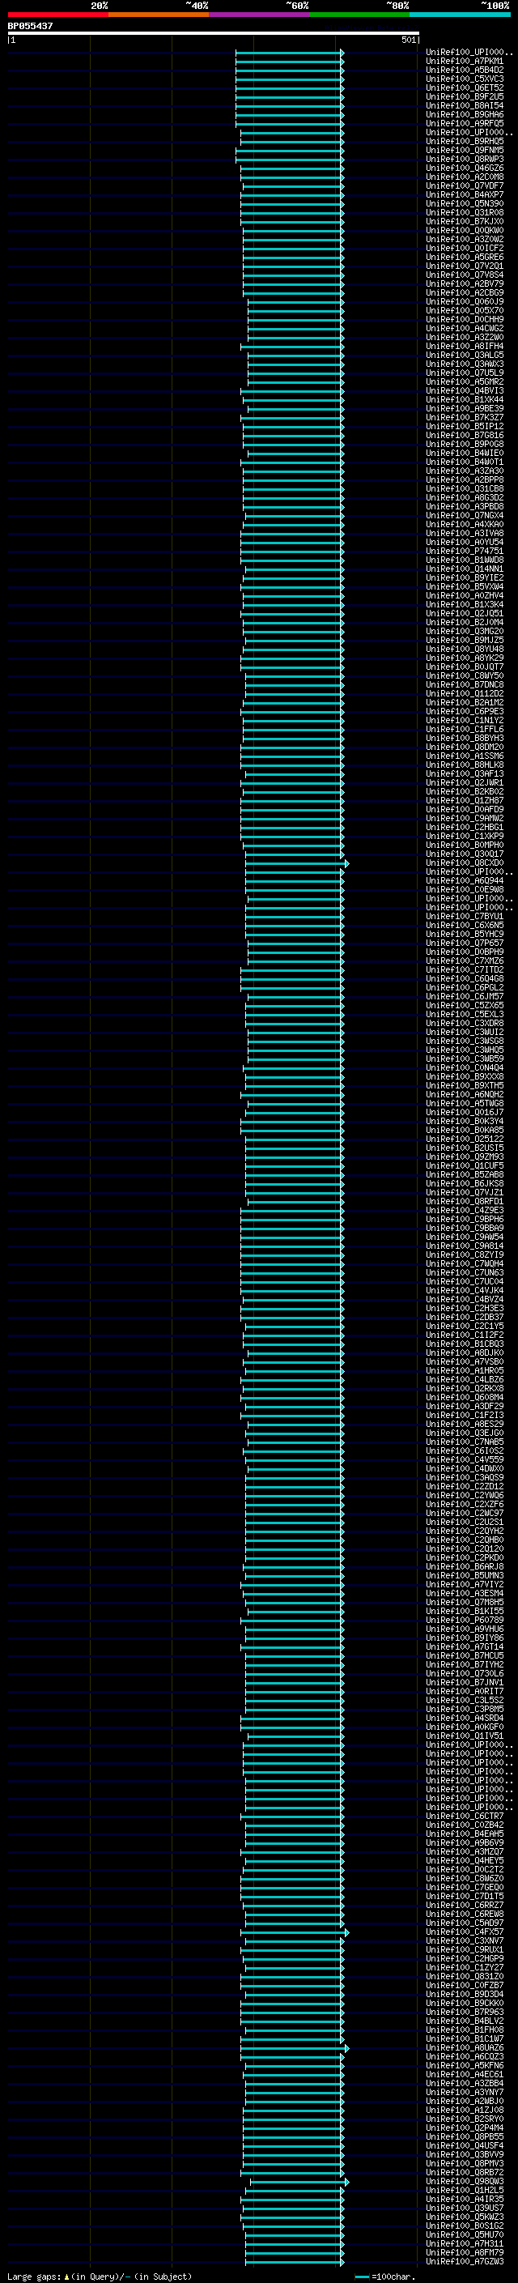
Task: Open hit UniRef100_Q6ET52
Action: (x=465, y=87)
